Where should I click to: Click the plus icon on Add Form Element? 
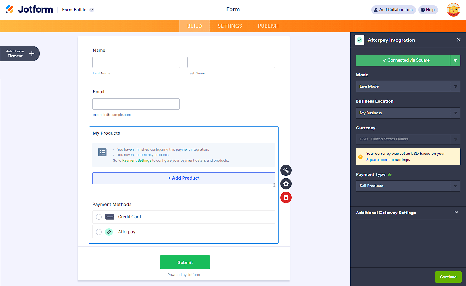coord(32,53)
